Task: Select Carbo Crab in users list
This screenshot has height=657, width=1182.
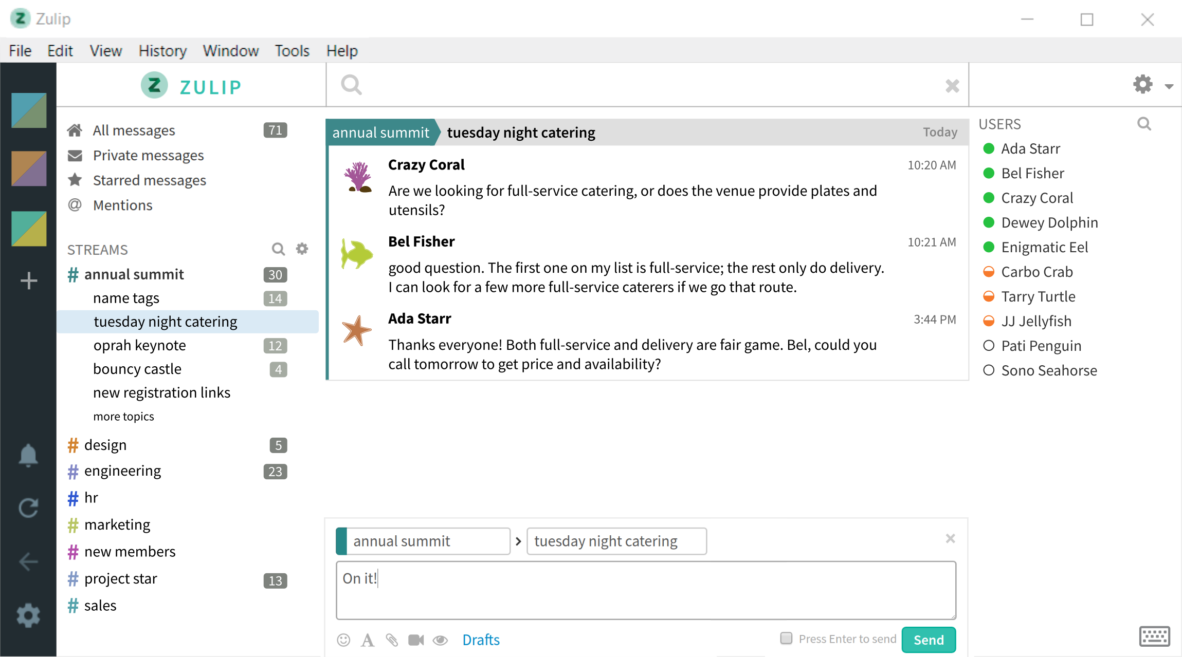Action: [x=1036, y=272]
